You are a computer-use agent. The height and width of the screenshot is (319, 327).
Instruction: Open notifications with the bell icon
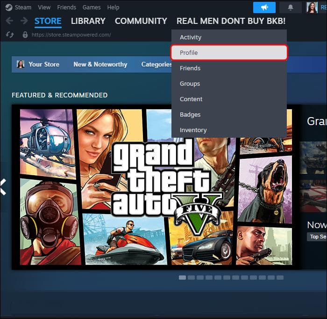[x=290, y=7]
